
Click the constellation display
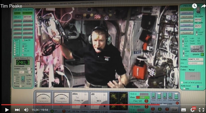coord(118,101)
